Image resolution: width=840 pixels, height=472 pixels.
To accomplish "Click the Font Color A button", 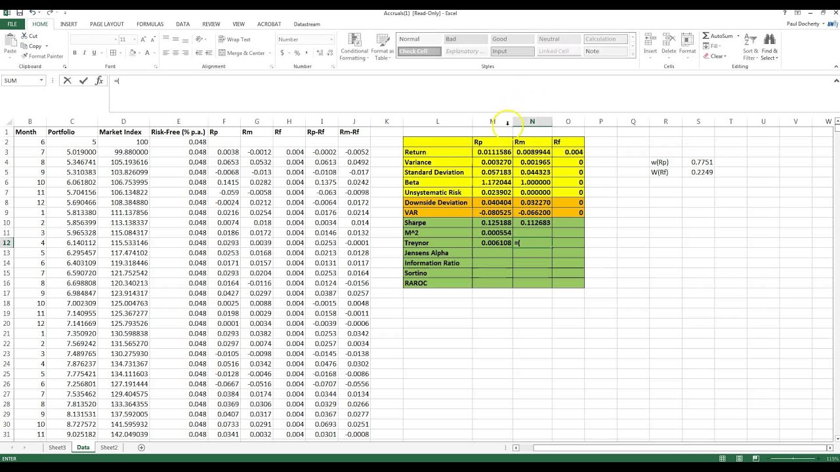I will coord(147,53).
